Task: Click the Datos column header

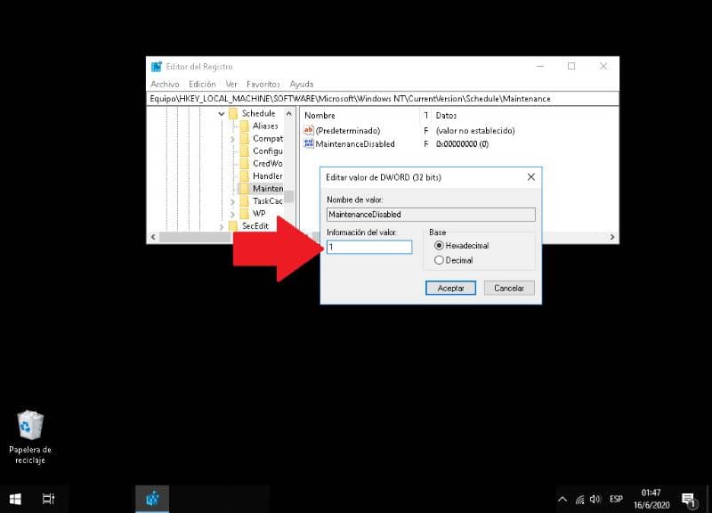Action: (446, 116)
